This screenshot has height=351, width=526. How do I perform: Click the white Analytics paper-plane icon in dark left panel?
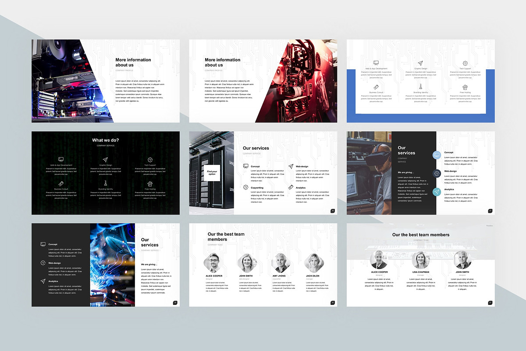tap(43, 281)
